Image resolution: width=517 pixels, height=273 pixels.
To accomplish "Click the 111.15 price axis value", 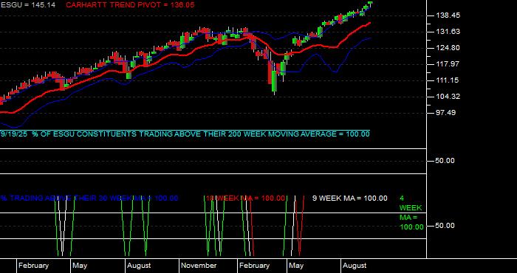I will pyautogui.click(x=448, y=80).
